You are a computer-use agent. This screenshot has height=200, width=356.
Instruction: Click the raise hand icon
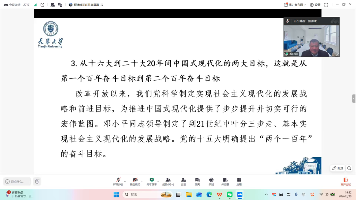click(x=37, y=181)
